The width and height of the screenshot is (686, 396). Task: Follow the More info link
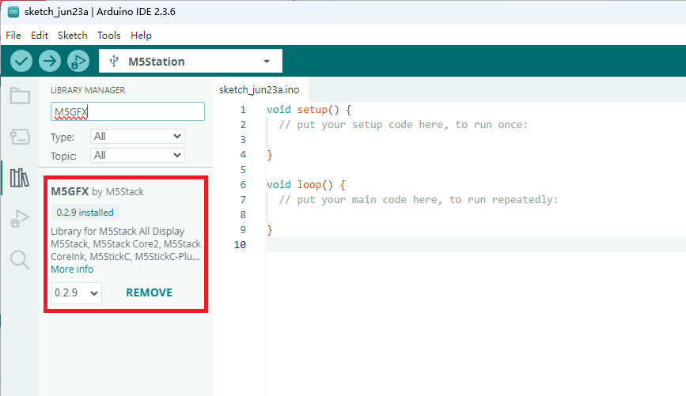coord(72,270)
